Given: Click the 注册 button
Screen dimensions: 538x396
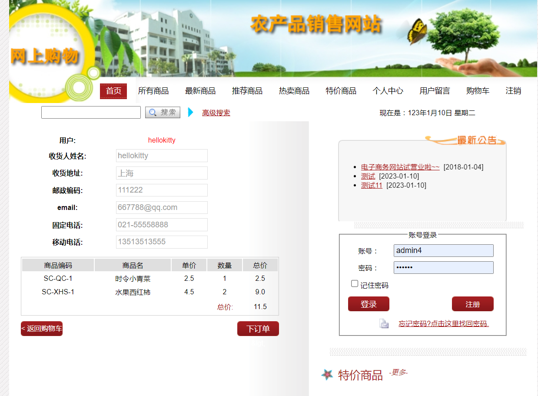Looking at the screenshot, I should [x=473, y=304].
